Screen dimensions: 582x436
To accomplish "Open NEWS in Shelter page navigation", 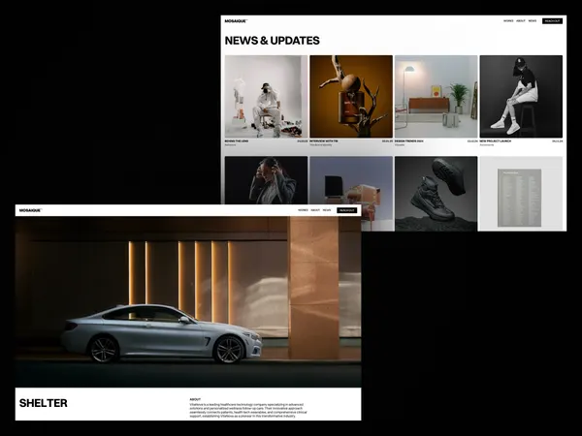I will coord(327,210).
